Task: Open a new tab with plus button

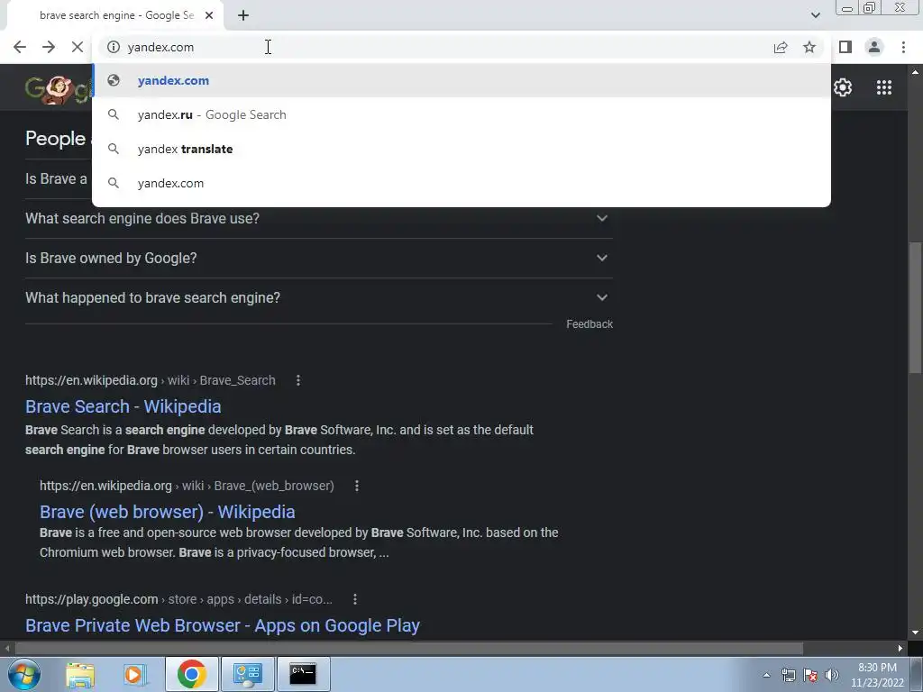Action: [243, 15]
